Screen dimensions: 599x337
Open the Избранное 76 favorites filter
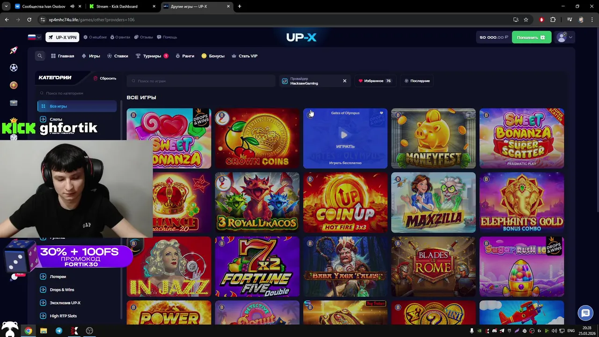coord(374,81)
